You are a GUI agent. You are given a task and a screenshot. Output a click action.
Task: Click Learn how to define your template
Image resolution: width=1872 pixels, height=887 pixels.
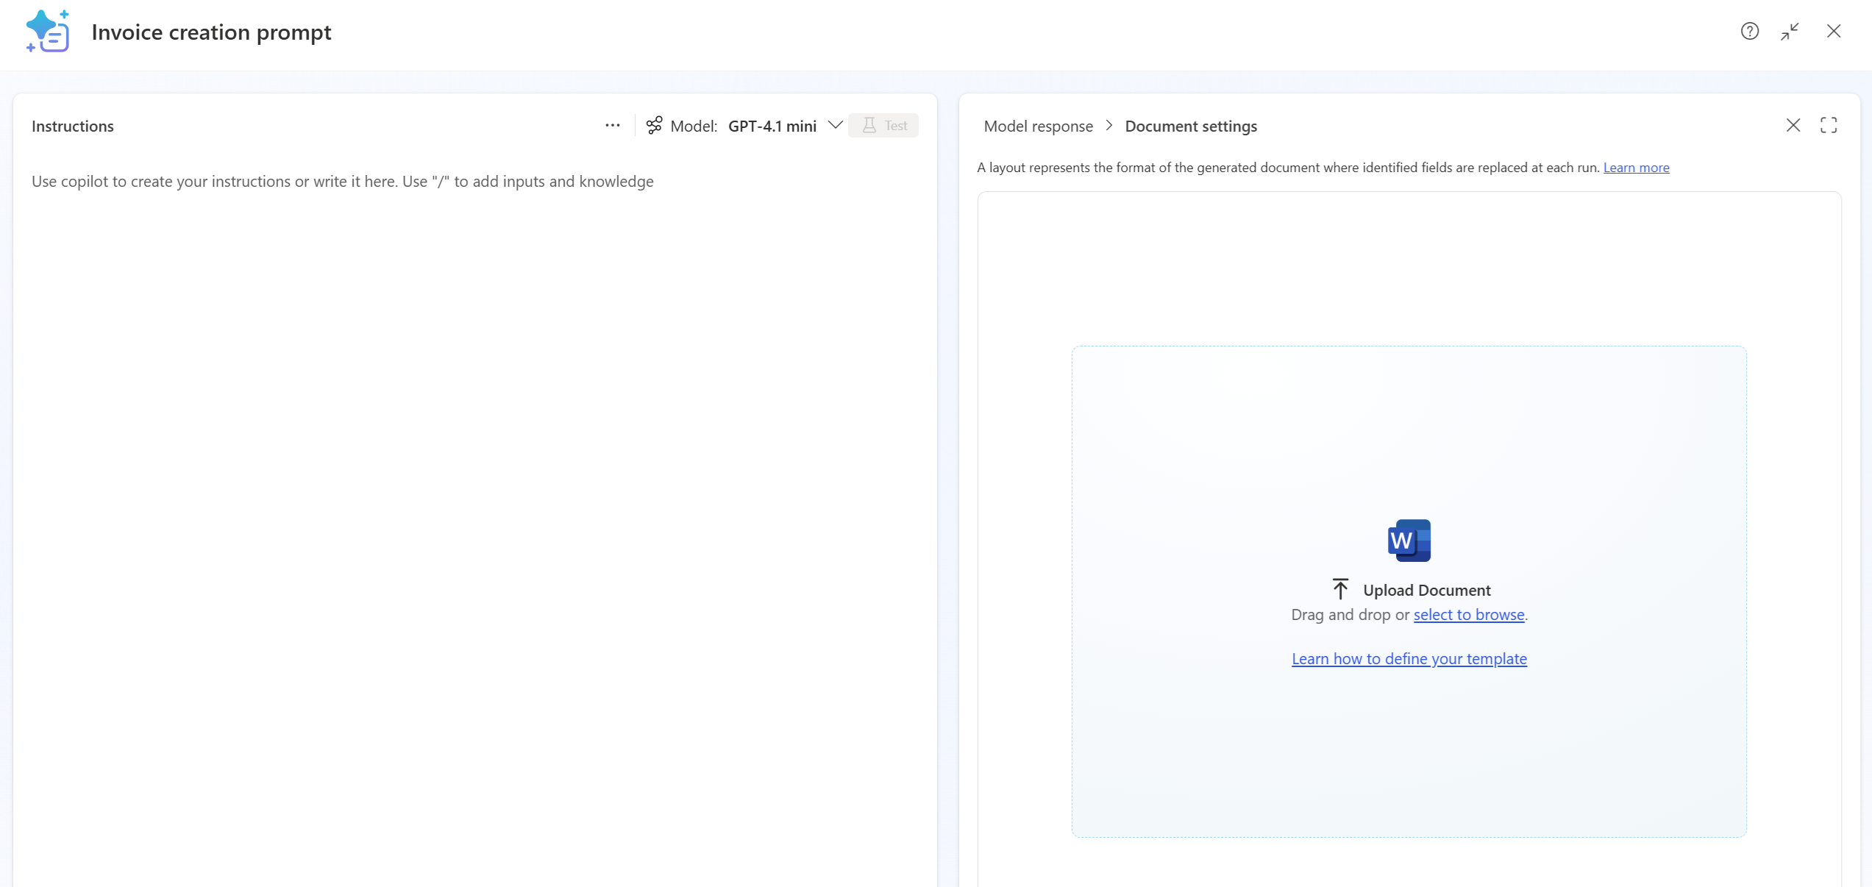pos(1409,658)
